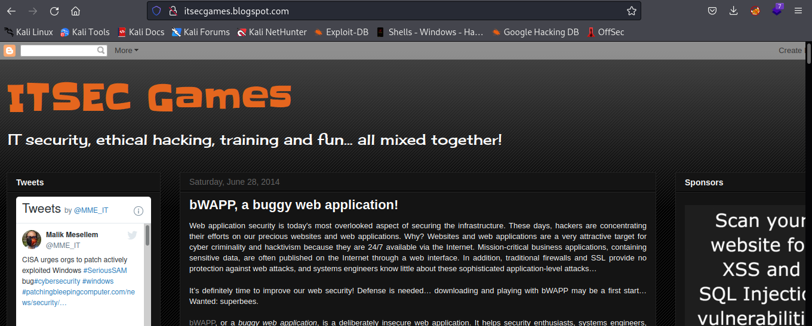
Task: Open the tracking protection shield icon
Action: click(x=156, y=11)
